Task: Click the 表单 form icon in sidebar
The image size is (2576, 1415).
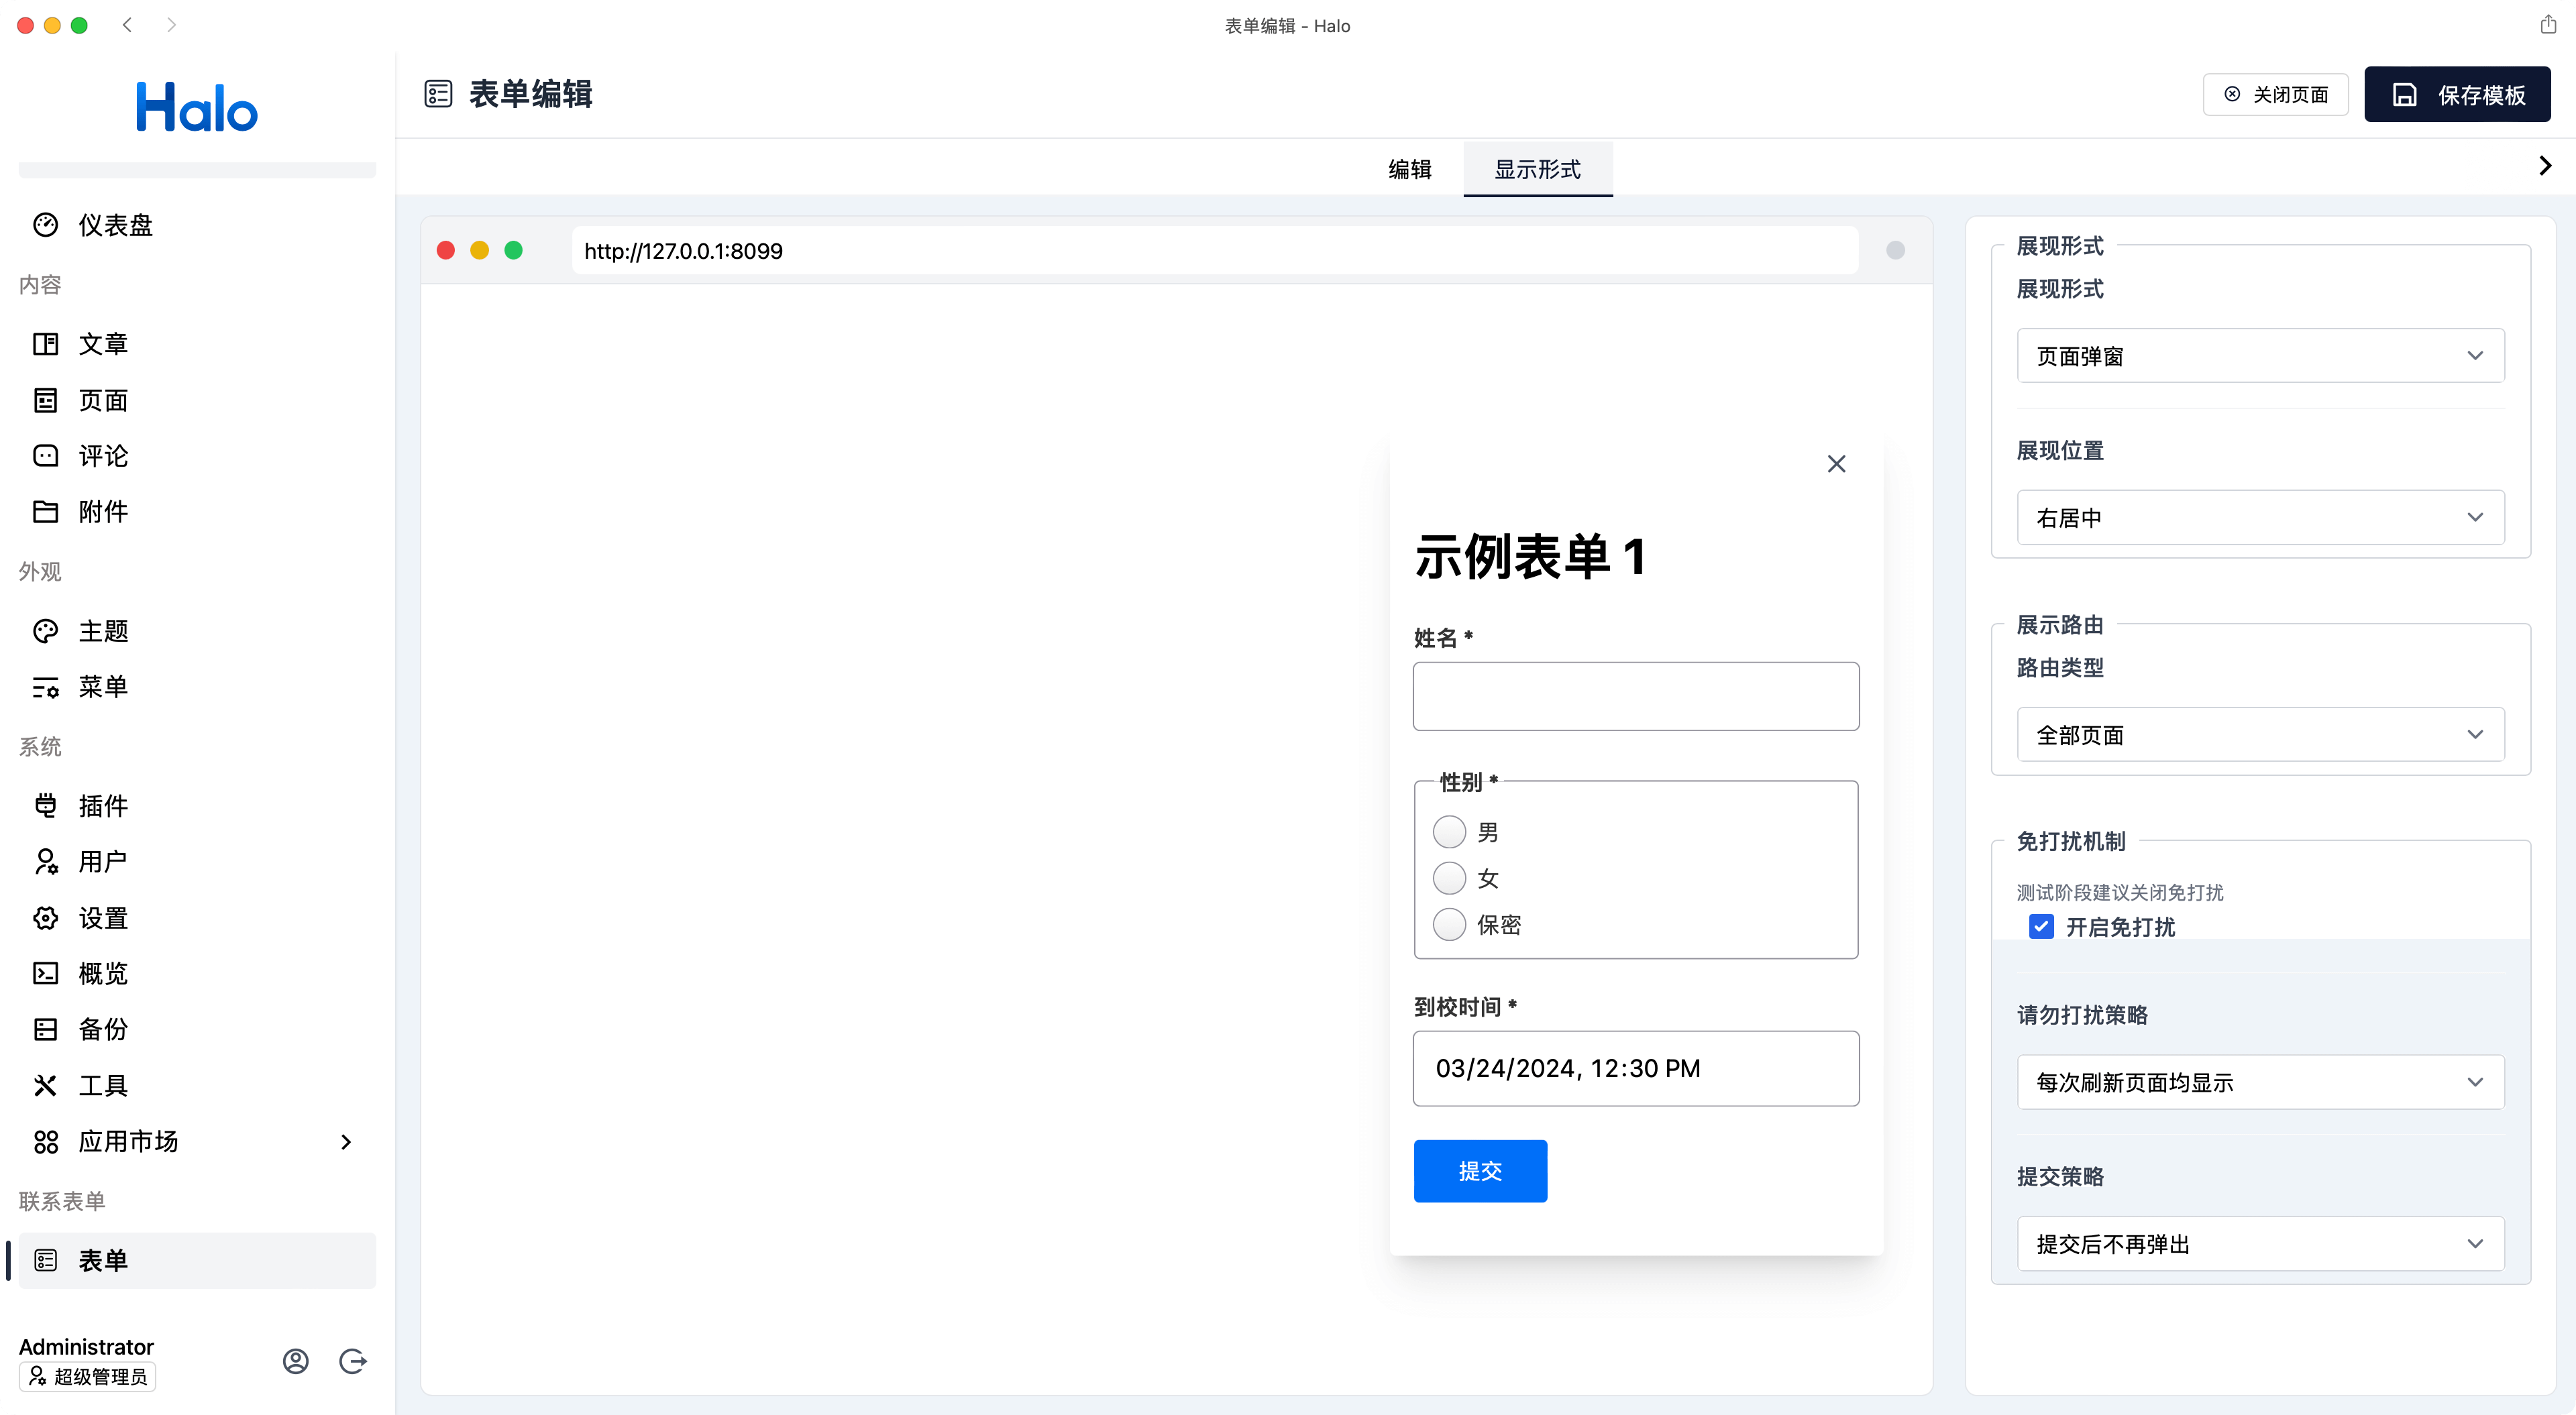Action: click(x=45, y=1261)
